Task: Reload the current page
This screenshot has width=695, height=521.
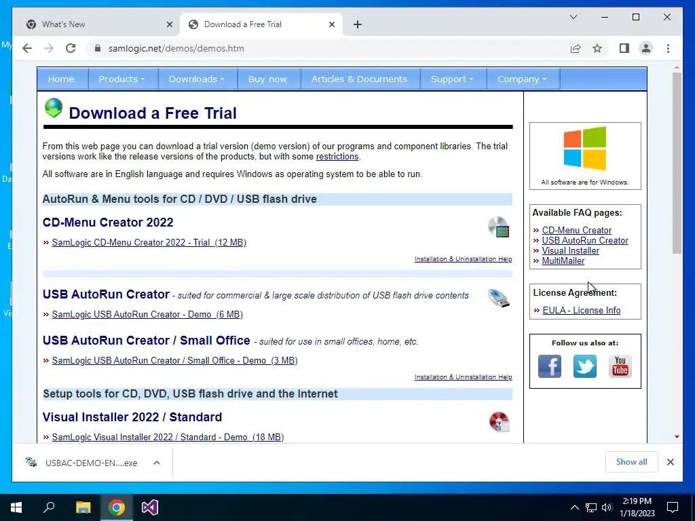Action: pyautogui.click(x=71, y=48)
